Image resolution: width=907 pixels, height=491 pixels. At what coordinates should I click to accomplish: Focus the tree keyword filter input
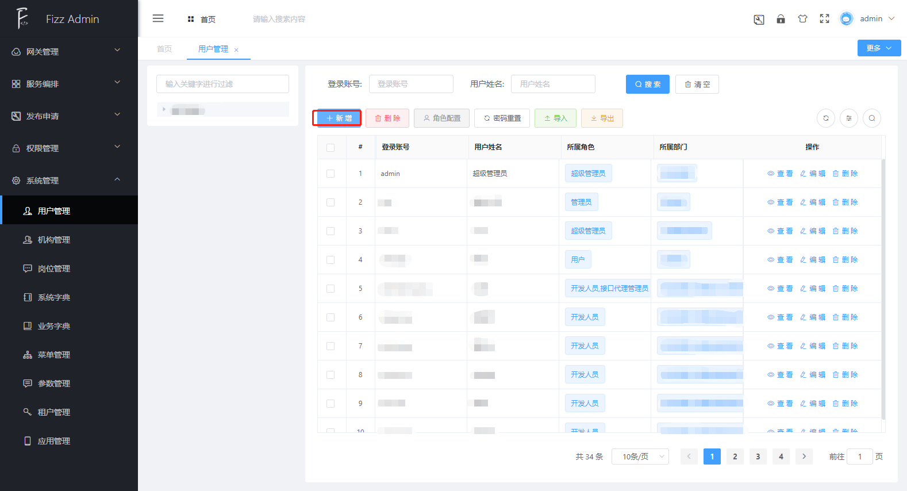click(x=222, y=84)
